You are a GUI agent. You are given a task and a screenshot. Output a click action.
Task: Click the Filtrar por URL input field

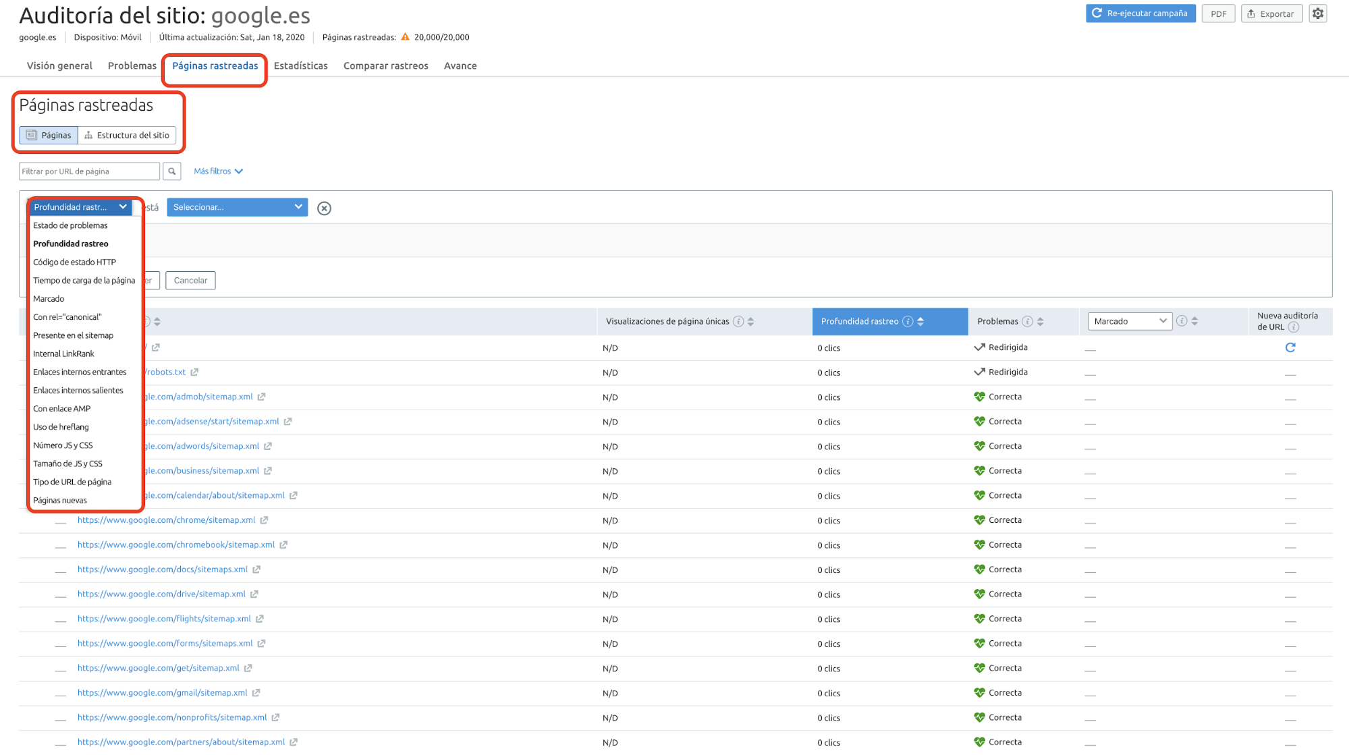[x=89, y=171]
